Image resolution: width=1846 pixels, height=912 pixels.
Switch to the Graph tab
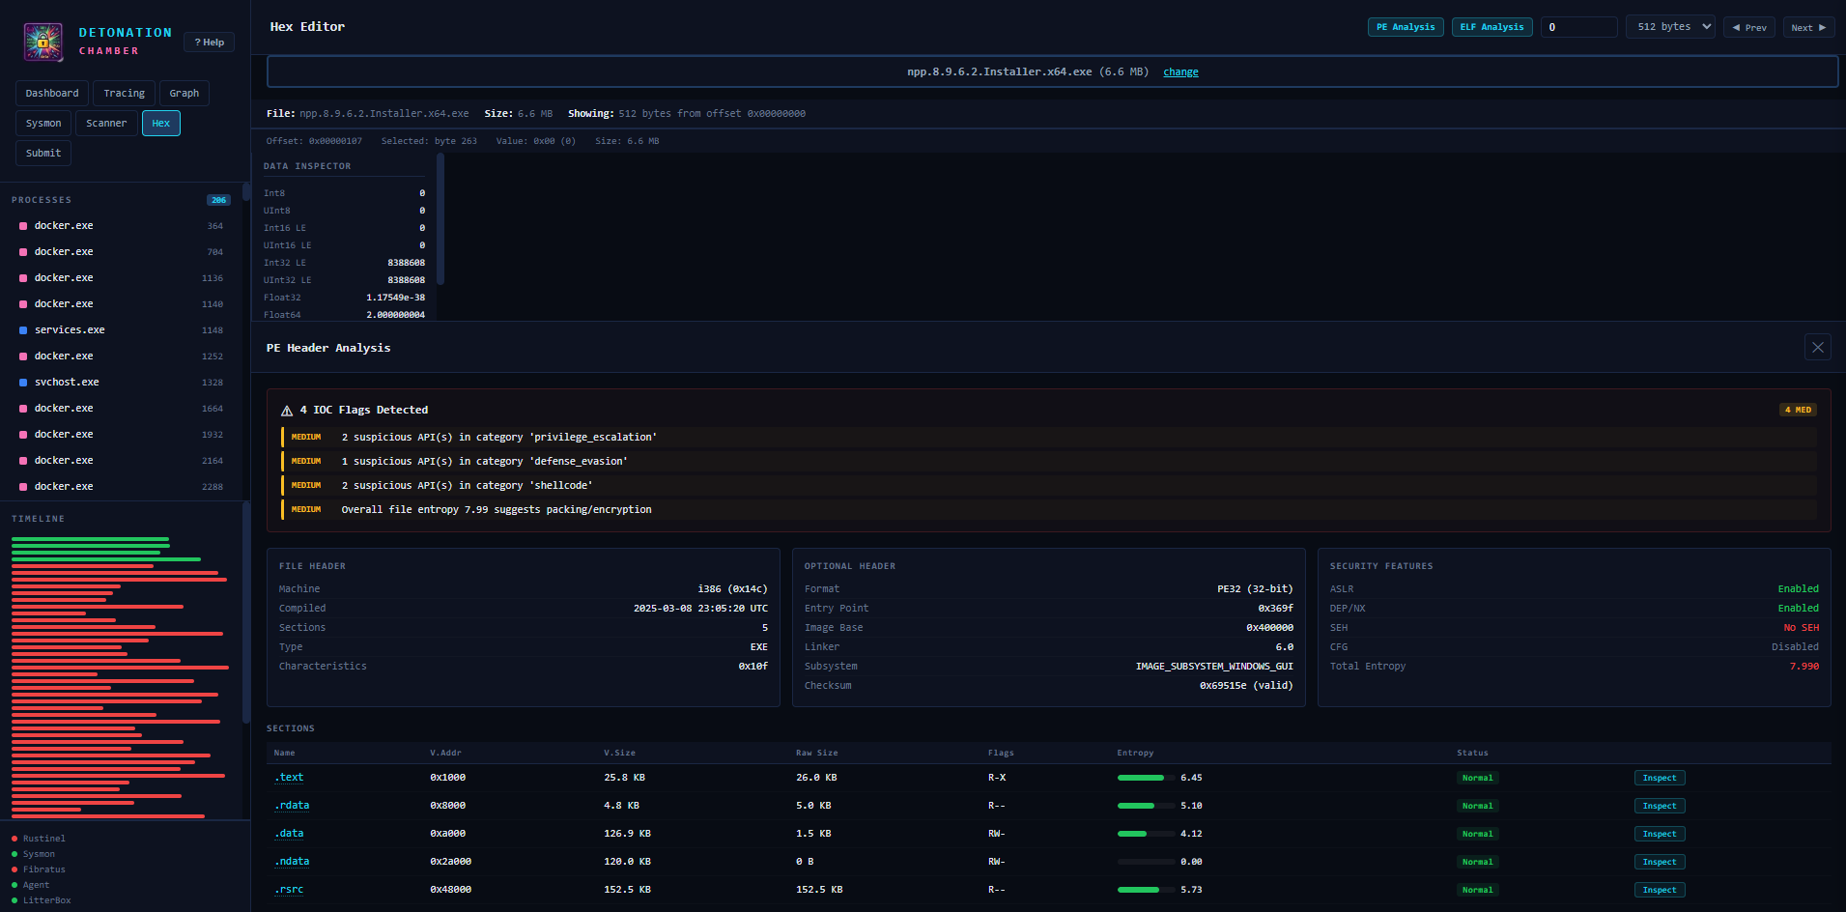pos(184,93)
